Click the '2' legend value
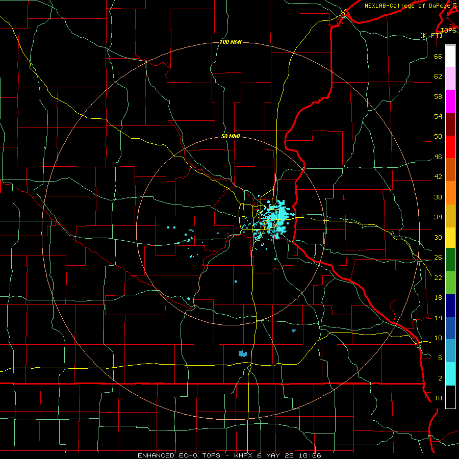Image resolution: width=459 pixels, height=459 pixels. [x=440, y=378]
